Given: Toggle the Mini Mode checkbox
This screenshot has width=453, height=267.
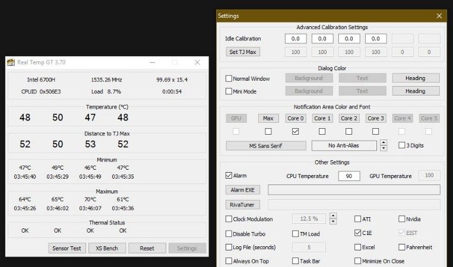Looking at the screenshot, I should pos(229,91).
